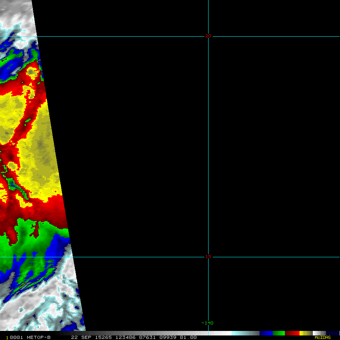340x340 pixels.
Task: Click the intersection of 15 latitude and meridian
Action: [x=208, y=257]
